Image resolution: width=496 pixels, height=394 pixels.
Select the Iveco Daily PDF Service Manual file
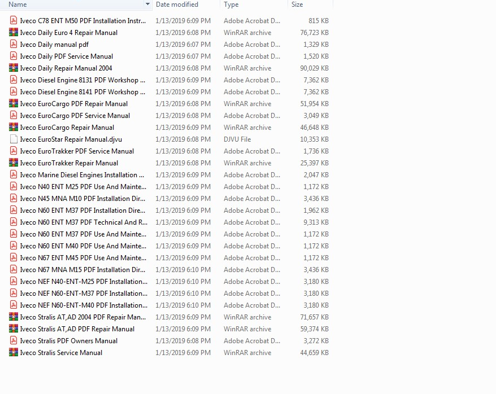pyautogui.click(x=66, y=56)
